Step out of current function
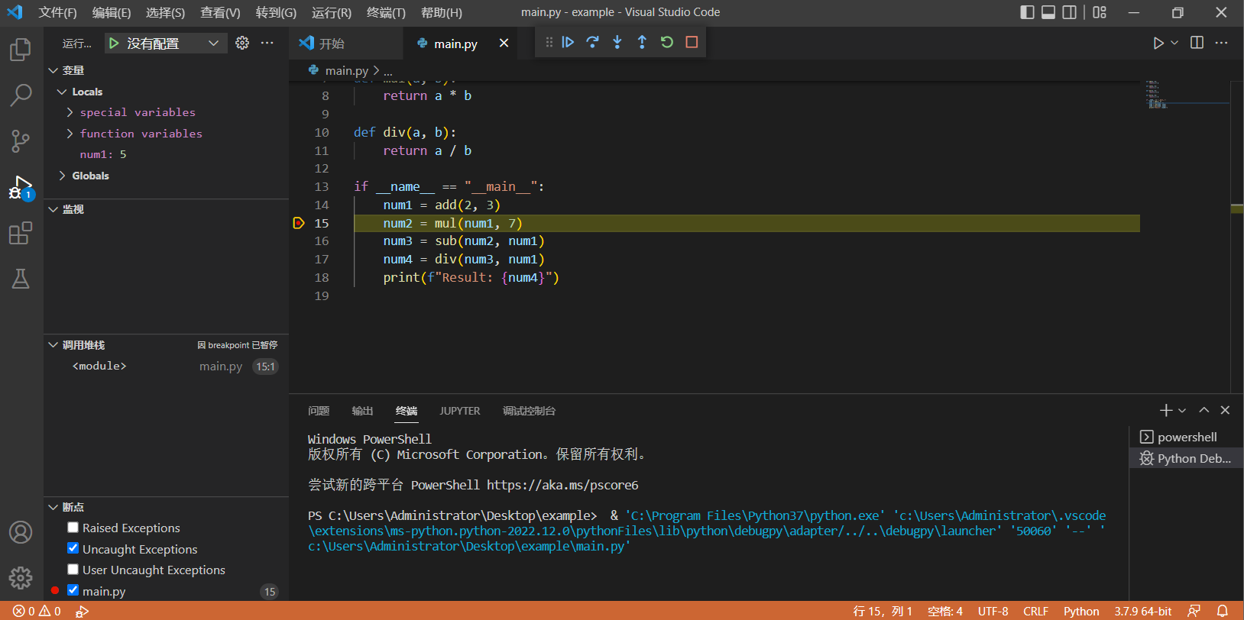The width and height of the screenshot is (1244, 620). pos(642,43)
